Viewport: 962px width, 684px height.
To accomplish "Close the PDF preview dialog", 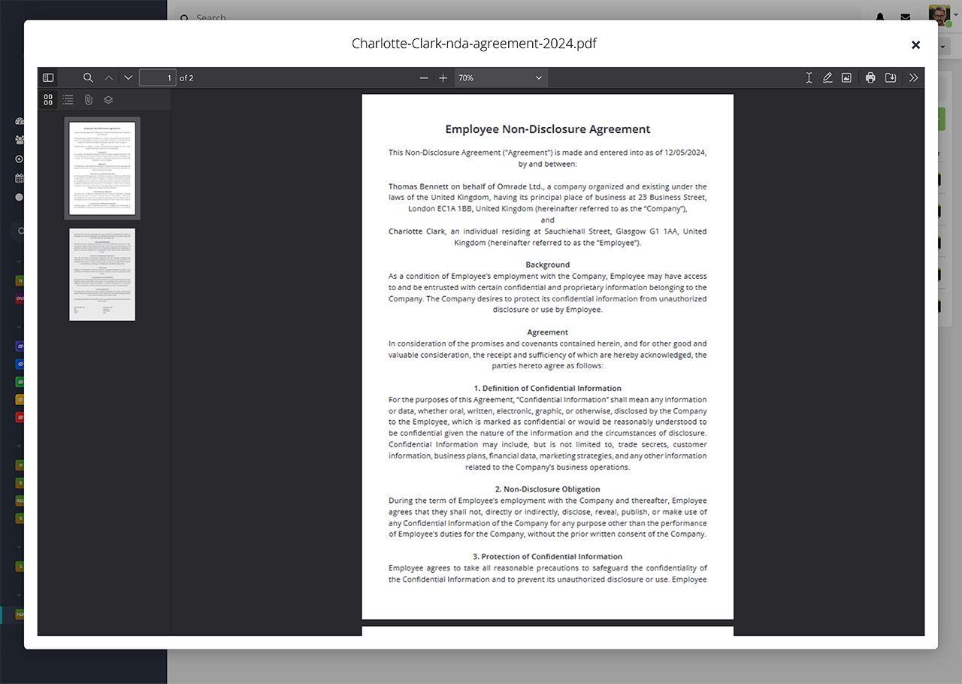I will [915, 45].
